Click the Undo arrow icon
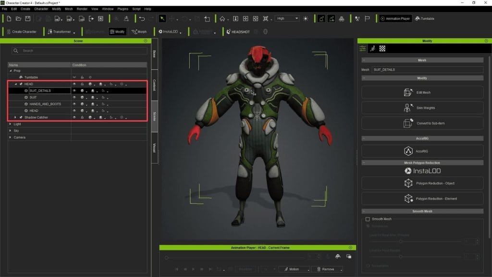The width and height of the screenshot is (492, 277). (142, 19)
